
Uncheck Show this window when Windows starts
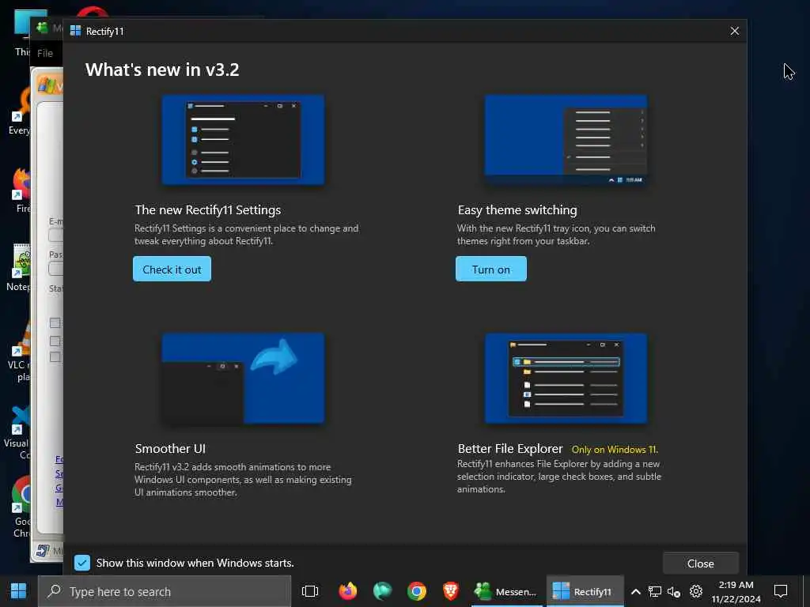click(x=82, y=563)
